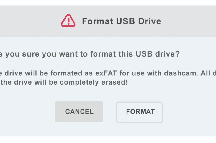Viewport: 216px width, 143px height.
Task: Choose the outlined FORMAT option
Action: pyautogui.click(x=139, y=112)
